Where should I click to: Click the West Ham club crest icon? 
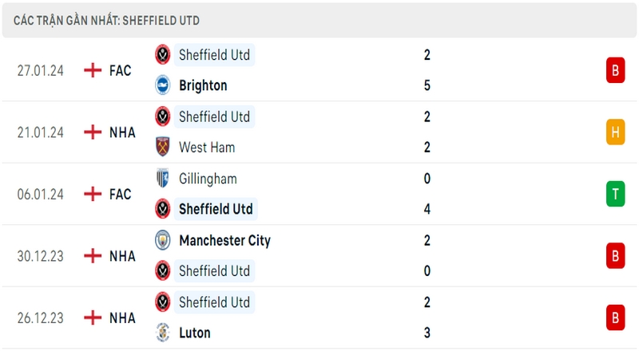pyautogui.click(x=163, y=147)
